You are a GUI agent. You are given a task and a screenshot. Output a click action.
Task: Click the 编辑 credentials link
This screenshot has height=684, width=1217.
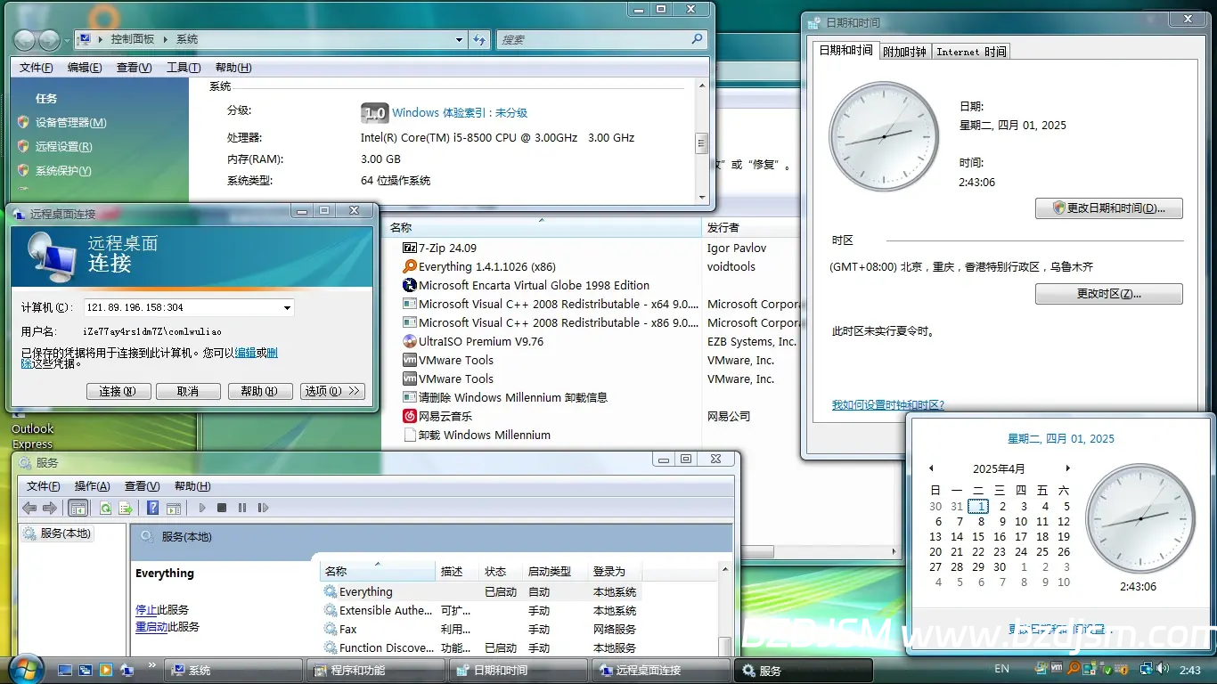point(245,353)
